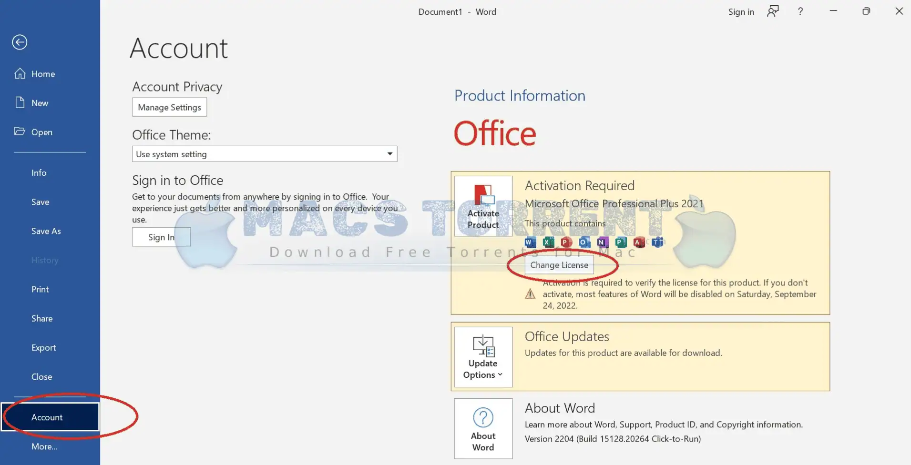Click the Open folder icon in sidebar
The width and height of the screenshot is (911, 465).
tap(20, 131)
